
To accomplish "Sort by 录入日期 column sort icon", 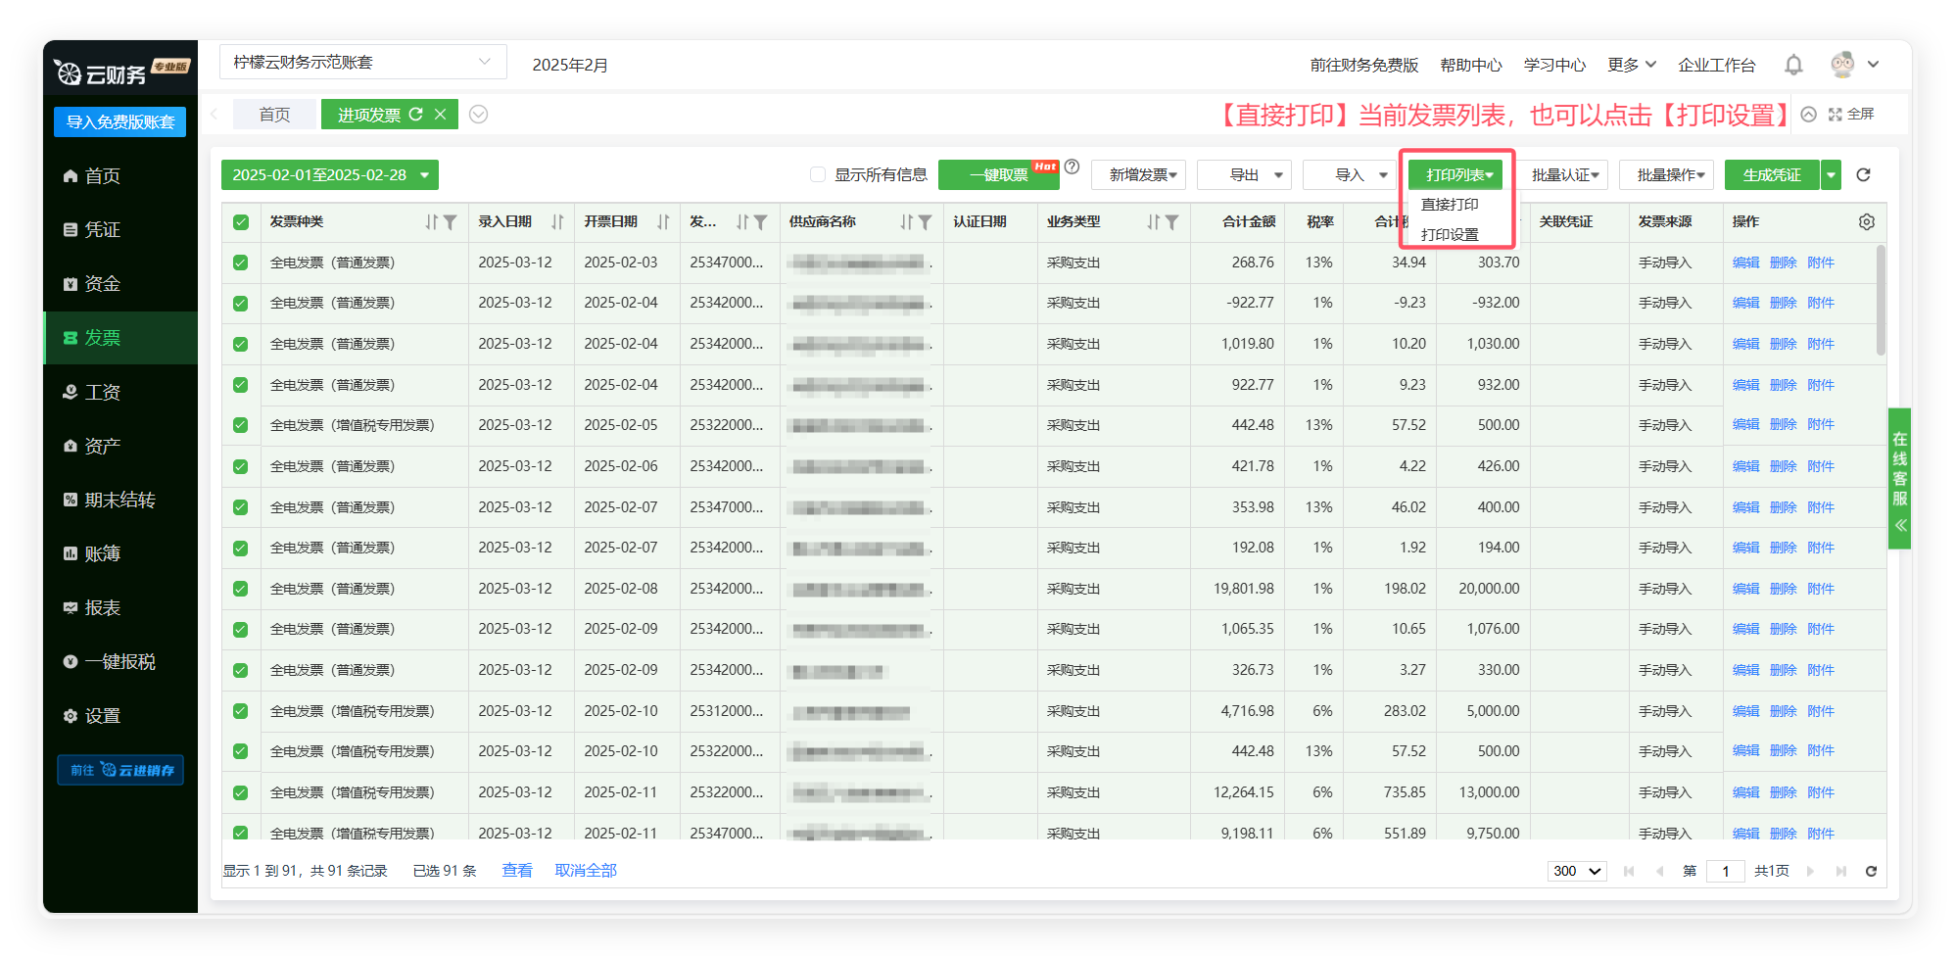I will (557, 222).
